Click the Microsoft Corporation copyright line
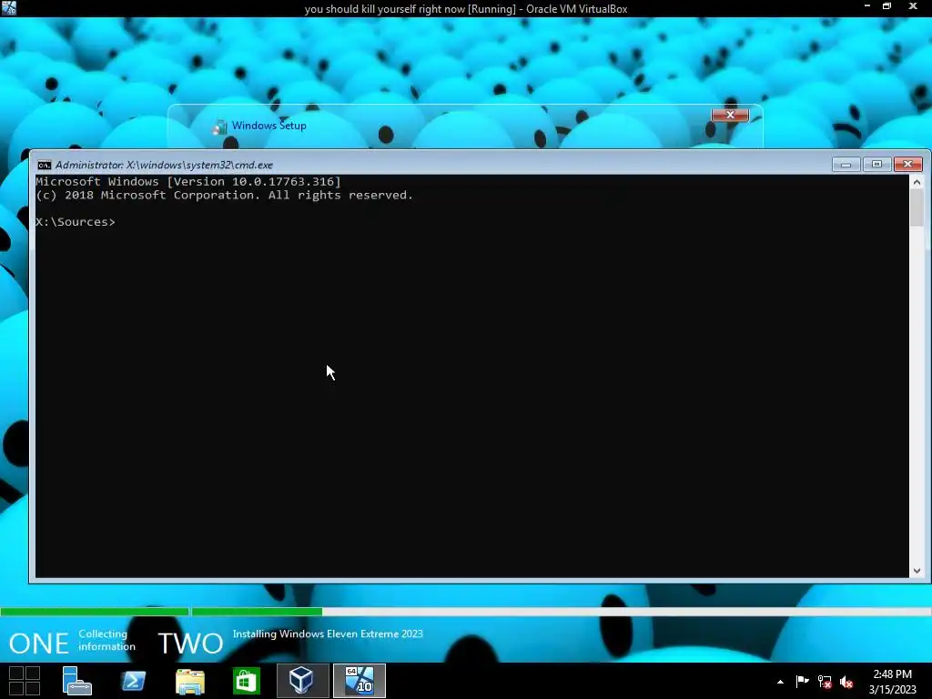 (224, 195)
